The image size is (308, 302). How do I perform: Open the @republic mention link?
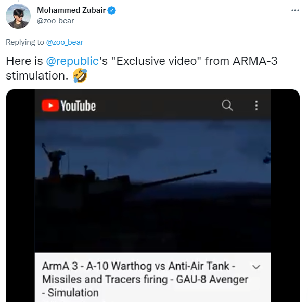pyautogui.click(x=72, y=61)
